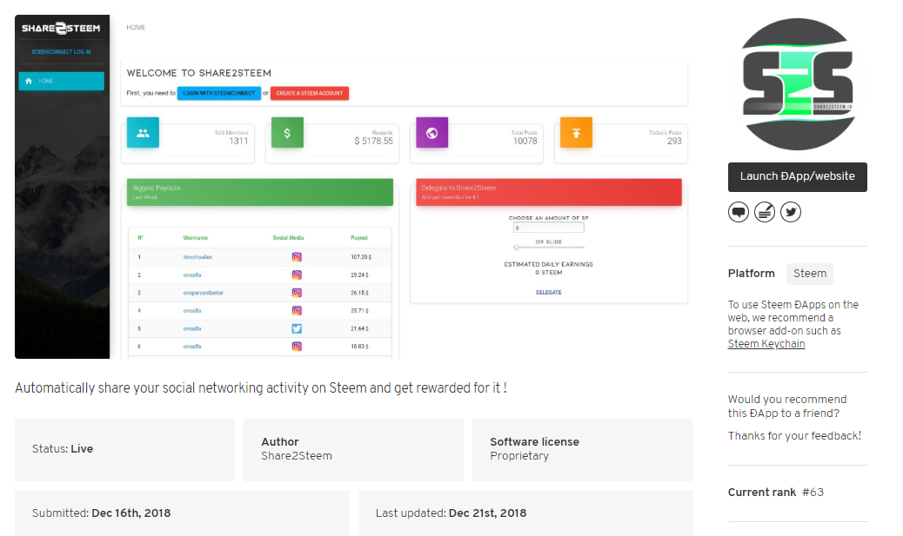Click the Status: Live box

[x=125, y=450]
